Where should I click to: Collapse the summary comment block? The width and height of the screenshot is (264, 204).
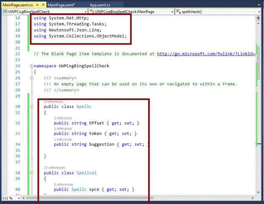tap(31, 78)
